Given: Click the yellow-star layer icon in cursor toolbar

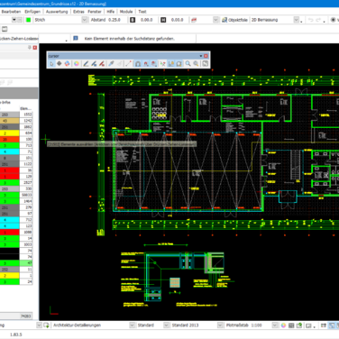Looking at the screenshot, I should (x=171, y=64).
